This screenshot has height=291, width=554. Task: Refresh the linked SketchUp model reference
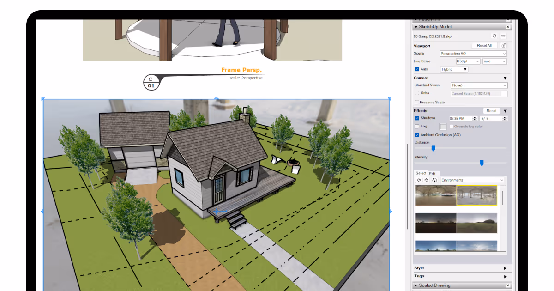pyautogui.click(x=494, y=36)
